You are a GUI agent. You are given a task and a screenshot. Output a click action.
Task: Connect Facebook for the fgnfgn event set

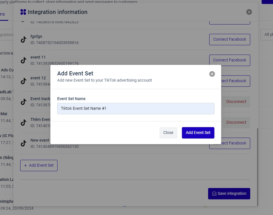tap(230, 39)
